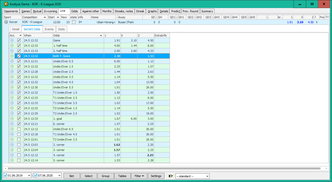Click the arrow icon next to Under/Over 0.5

click(11, 61)
